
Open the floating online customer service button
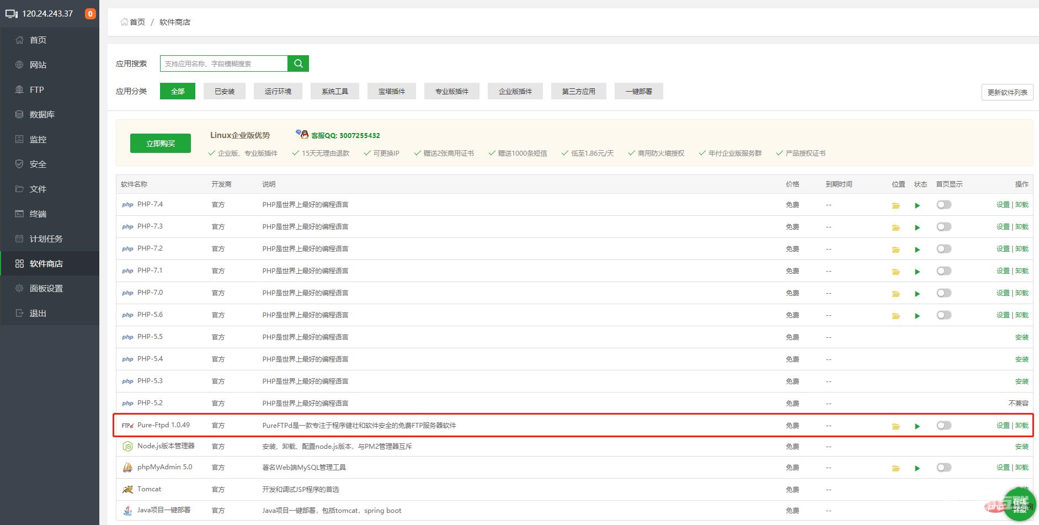pos(1019,505)
